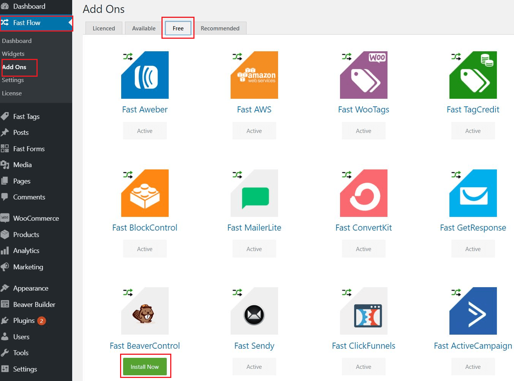
Task: Install Now the Fast BeaverControl add-on
Action: point(145,367)
